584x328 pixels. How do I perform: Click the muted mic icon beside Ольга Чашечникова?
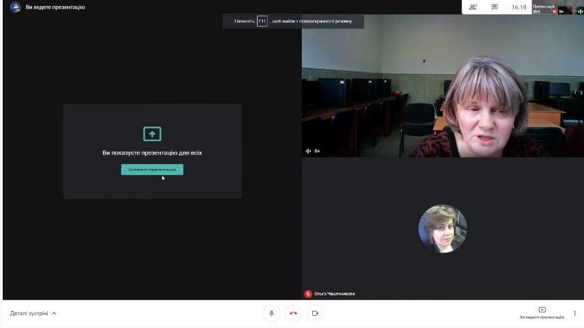coord(308,294)
